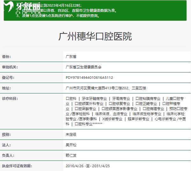
Task: Click the level value 未定级
Action: [71, 134]
